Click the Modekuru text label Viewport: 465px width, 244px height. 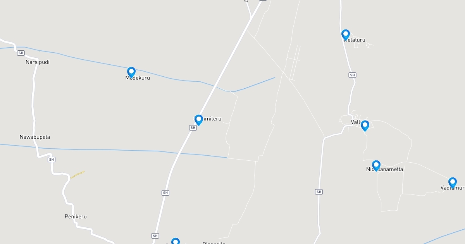pos(138,78)
